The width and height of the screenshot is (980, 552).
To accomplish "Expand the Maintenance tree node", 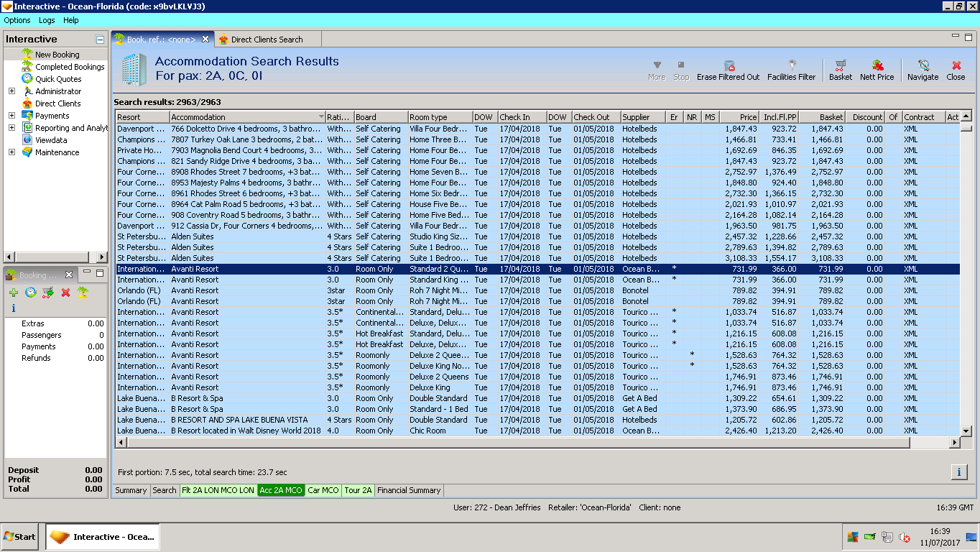I will pyautogui.click(x=11, y=152).
